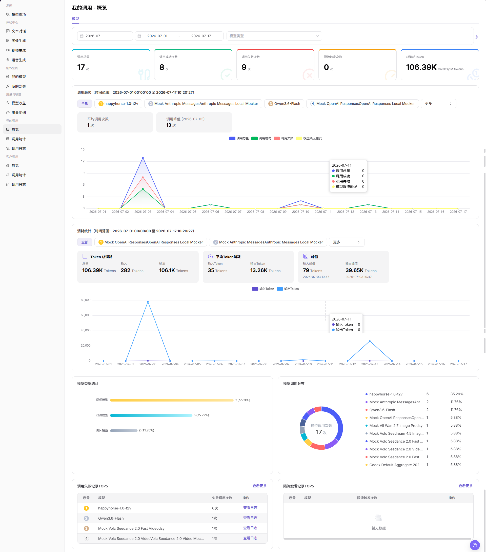Click the 2026-07-03 peak point on trend chart
This screenshot has width=486, height=552.
(143, 158)
